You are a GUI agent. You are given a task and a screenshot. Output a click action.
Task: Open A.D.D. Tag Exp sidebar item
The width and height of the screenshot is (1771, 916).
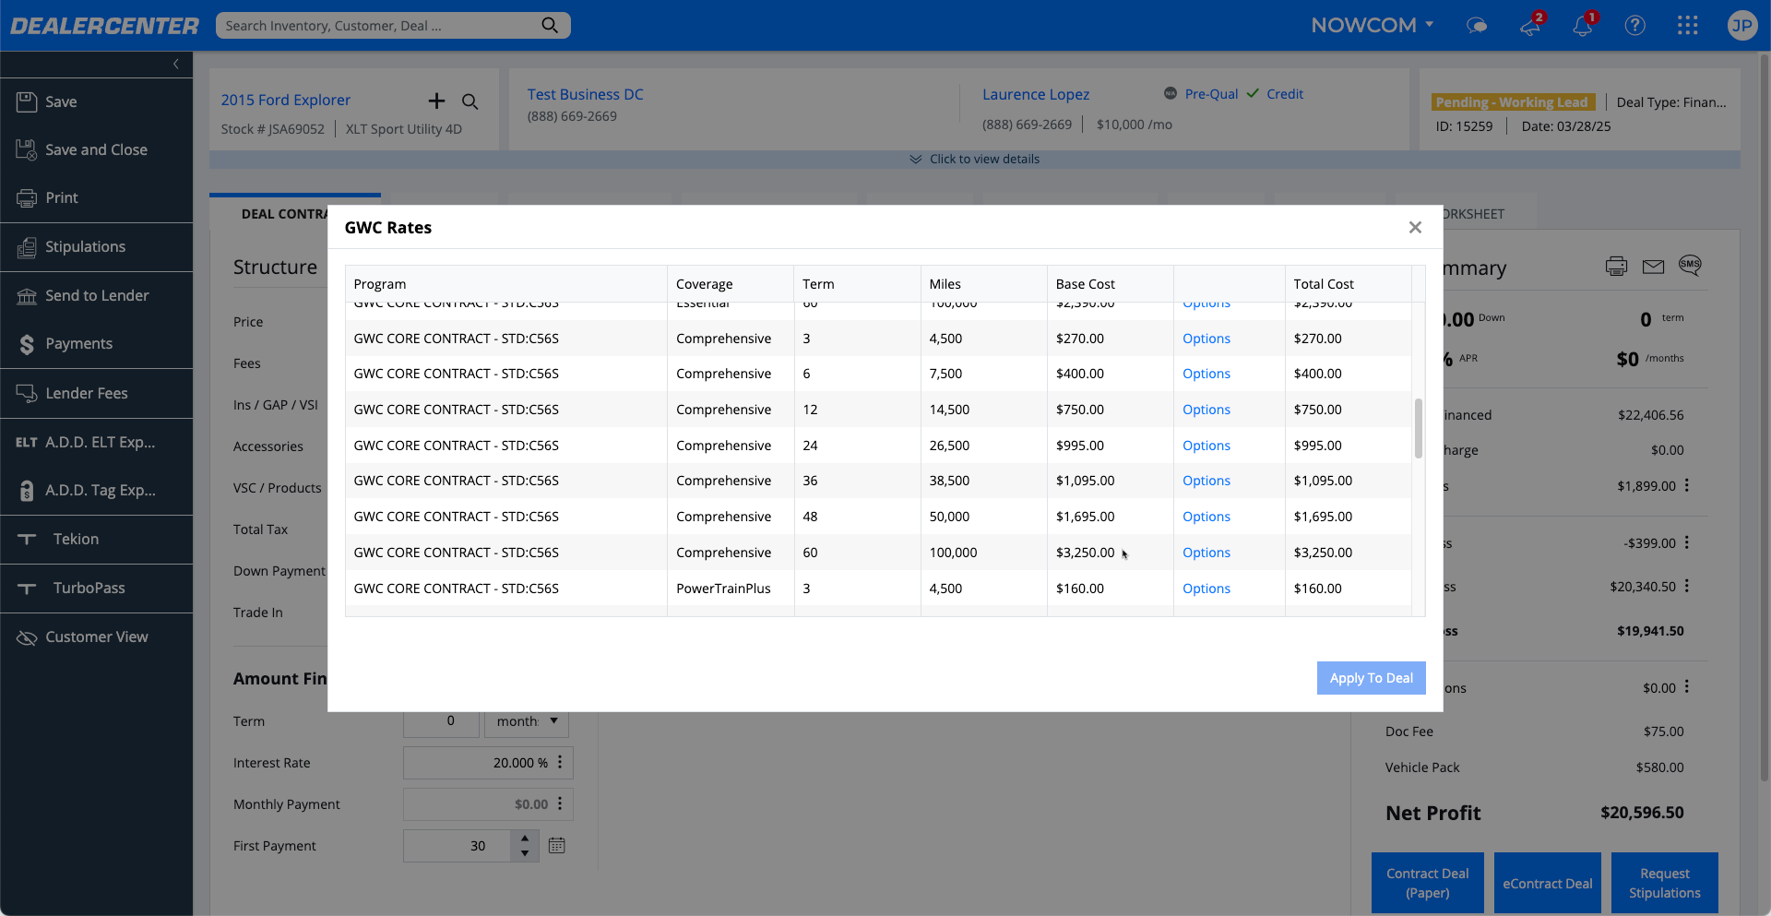click(x=96, y=490)
